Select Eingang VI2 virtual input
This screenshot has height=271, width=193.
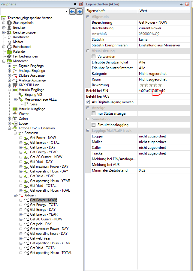pyautogui.click(x=34, y=95)
